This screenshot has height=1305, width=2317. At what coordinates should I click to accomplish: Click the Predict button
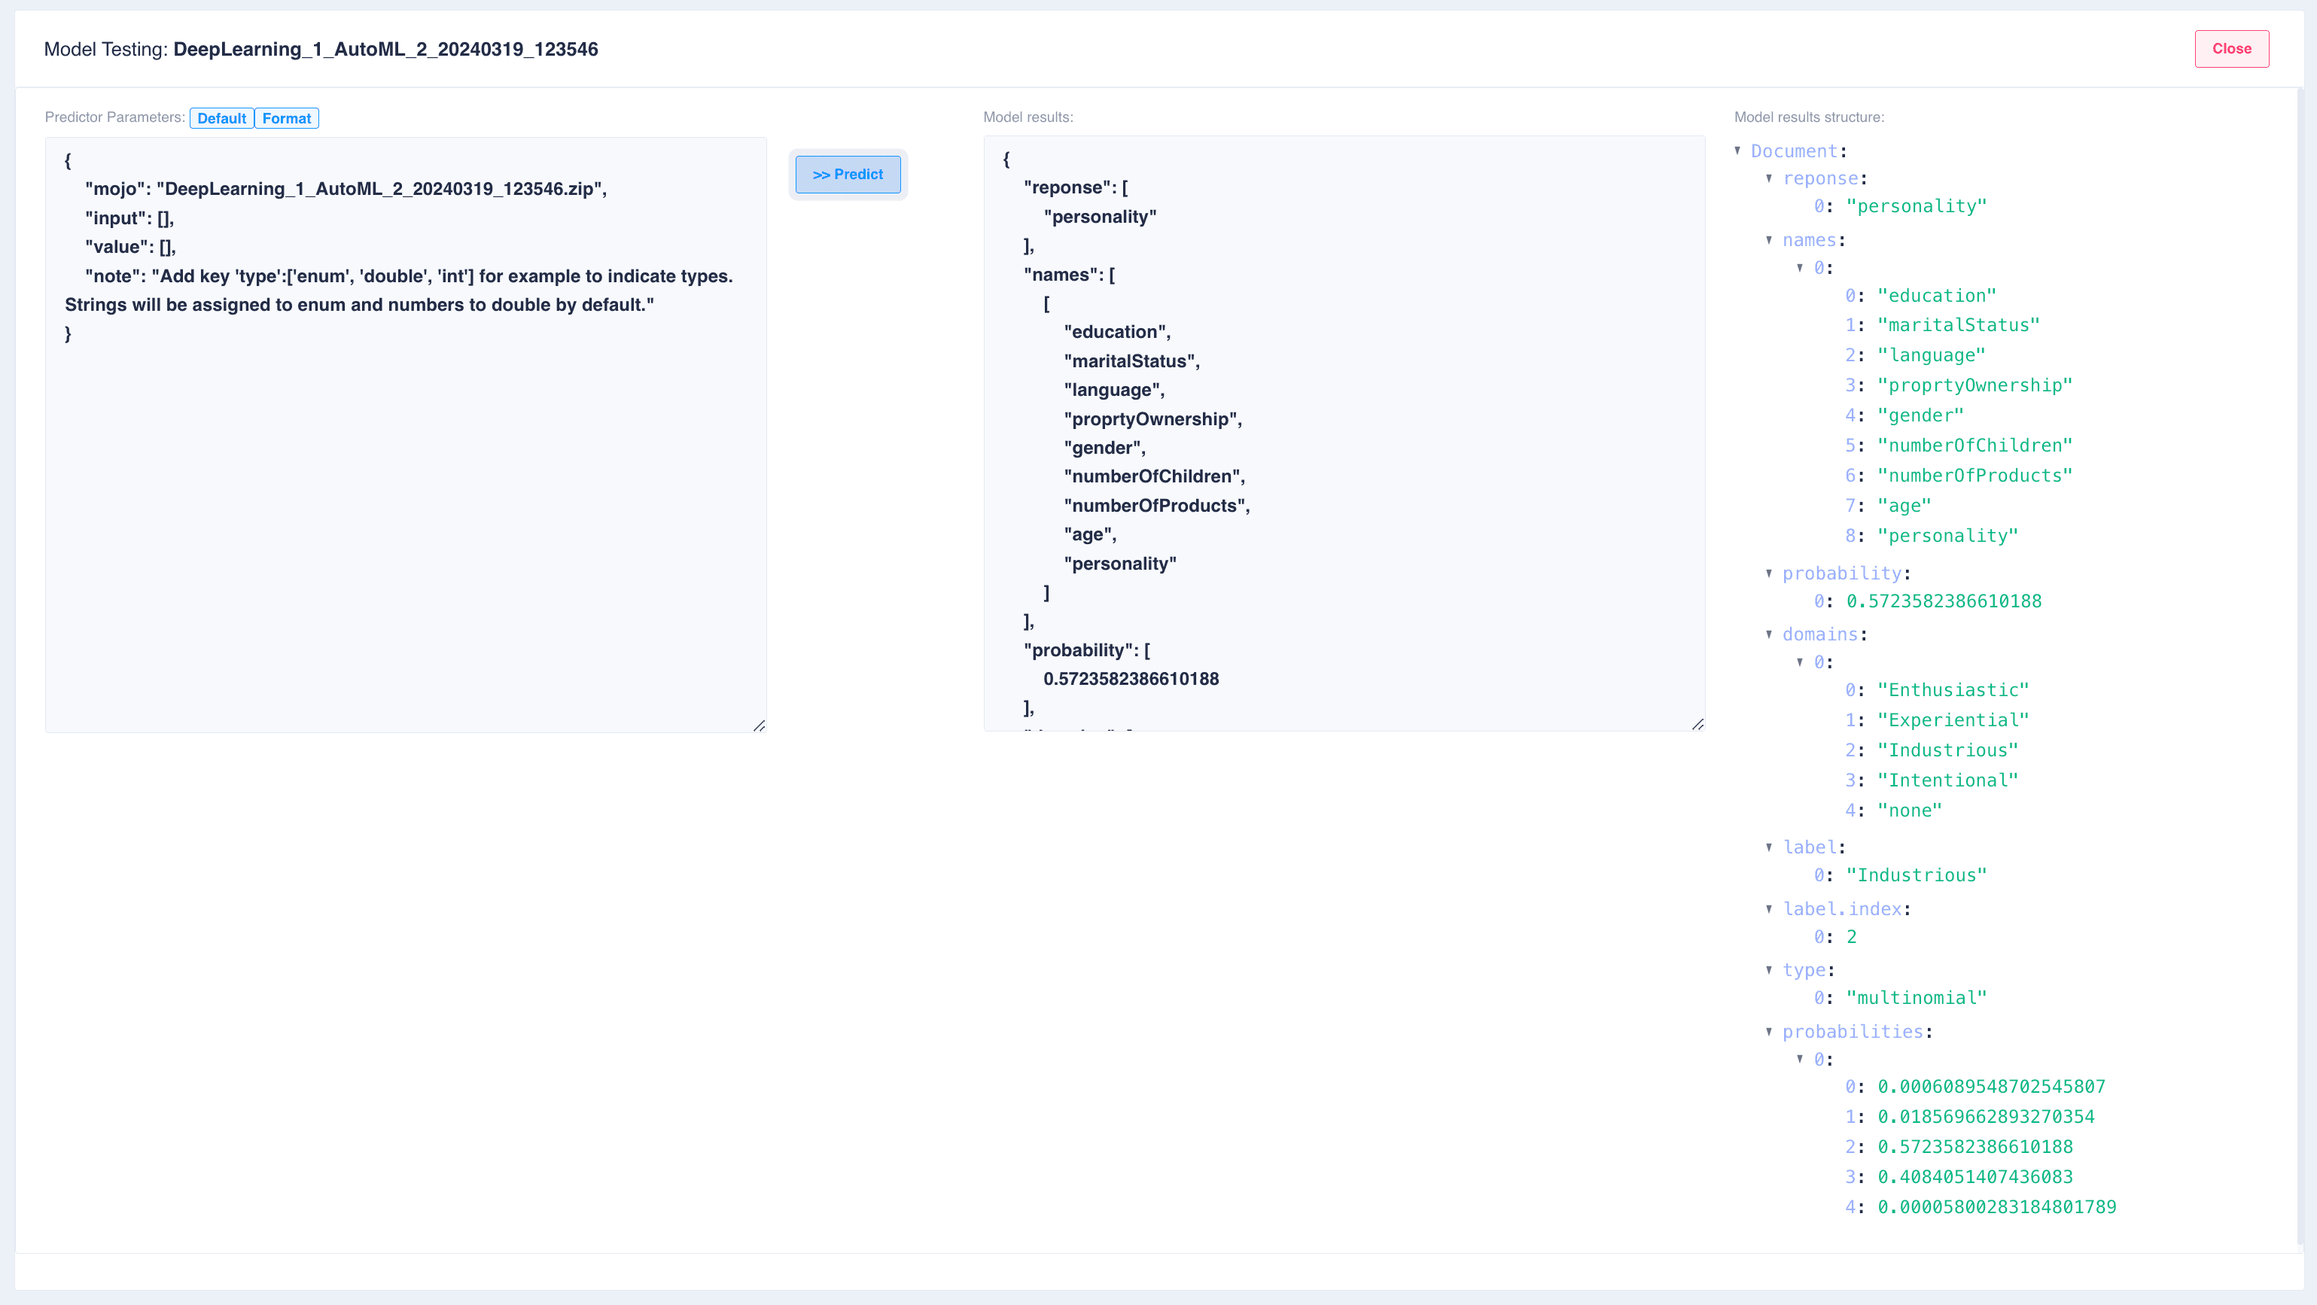(848, 175)
